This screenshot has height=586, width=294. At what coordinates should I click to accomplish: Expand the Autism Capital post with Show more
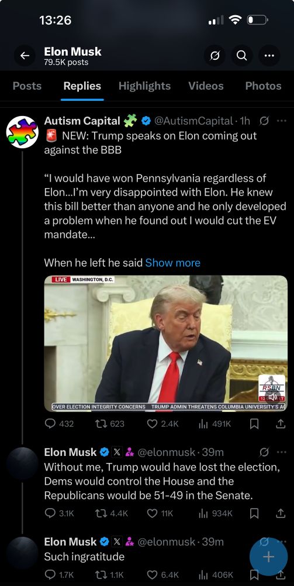[172, 263]
